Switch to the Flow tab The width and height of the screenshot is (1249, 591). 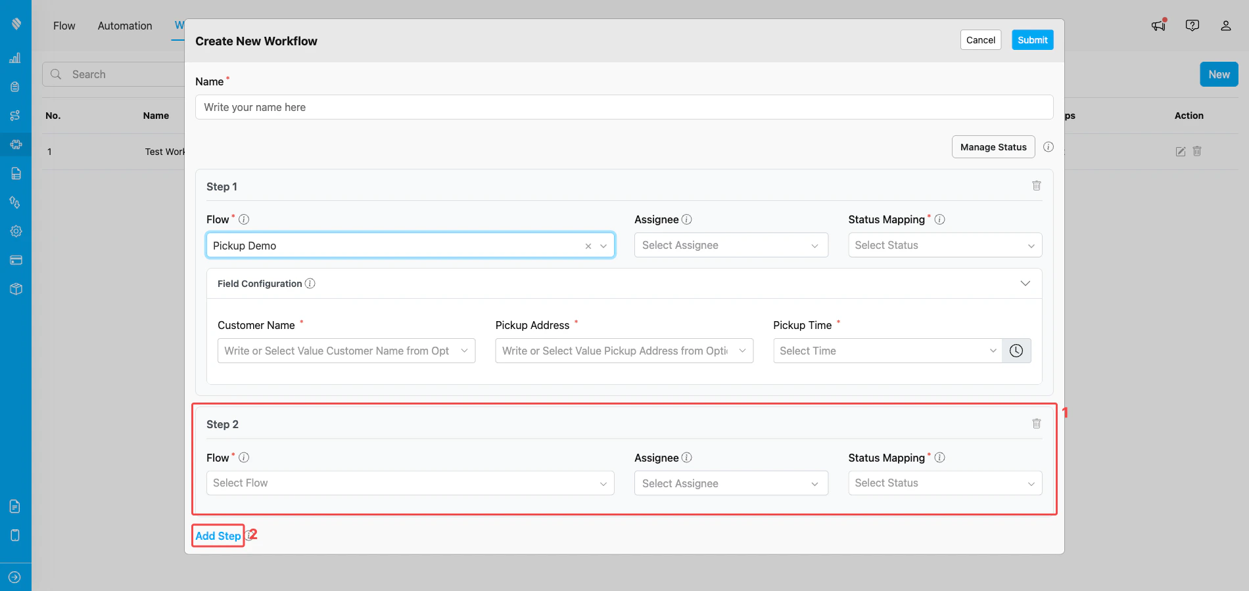[64, 26]
